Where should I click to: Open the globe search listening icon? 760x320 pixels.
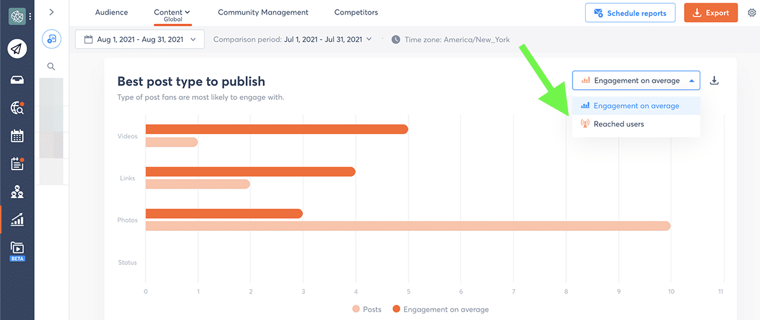point(17,108)
